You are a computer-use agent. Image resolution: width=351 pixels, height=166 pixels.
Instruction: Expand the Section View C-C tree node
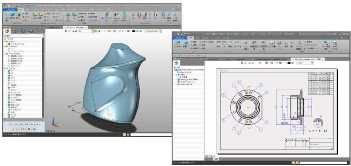176,82
